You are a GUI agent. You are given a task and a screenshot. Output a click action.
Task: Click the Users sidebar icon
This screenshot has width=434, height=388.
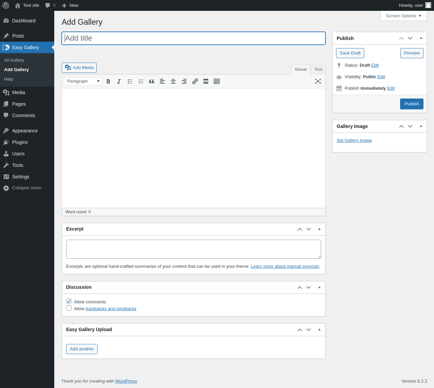[6, 154]
